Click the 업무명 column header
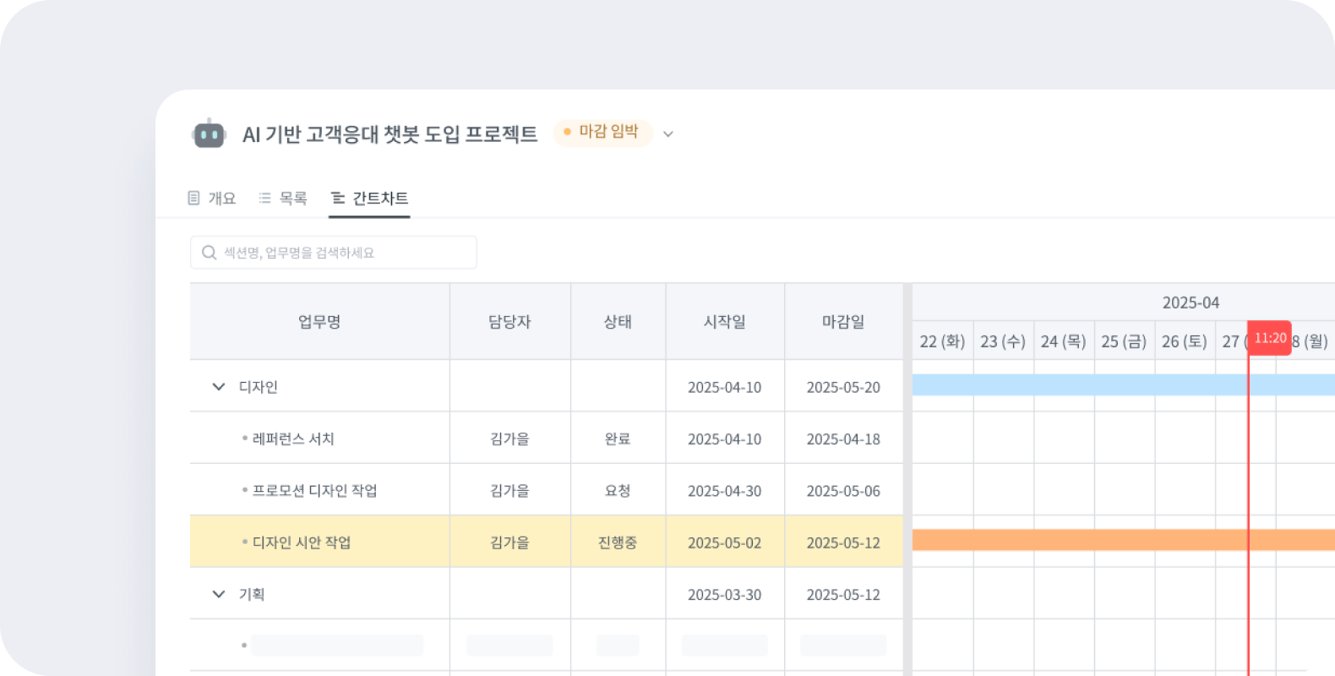This screenshot has width=1335, height=676. tap(319, 321)
